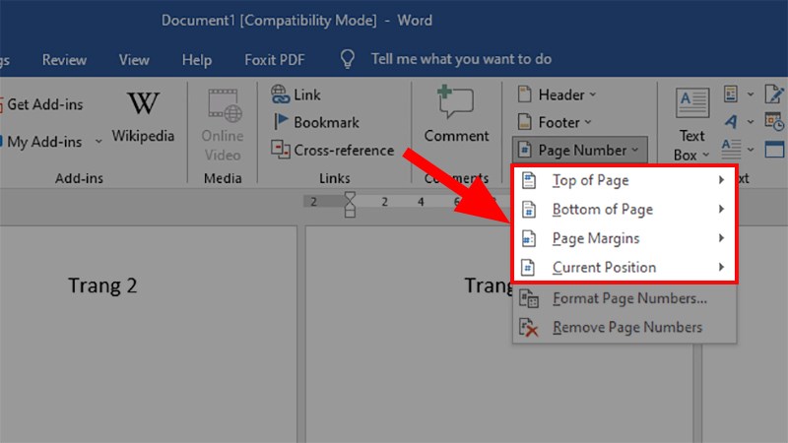The width and height of the screenshot is (788, 443).
Task: Collapse the Page Number dropdown arrow
Action: (x=635, y=150)
